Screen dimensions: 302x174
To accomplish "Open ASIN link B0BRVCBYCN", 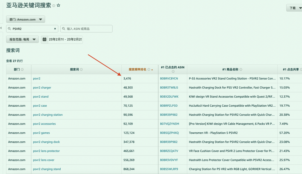I will pyautogui.click(x=169, y=79).
